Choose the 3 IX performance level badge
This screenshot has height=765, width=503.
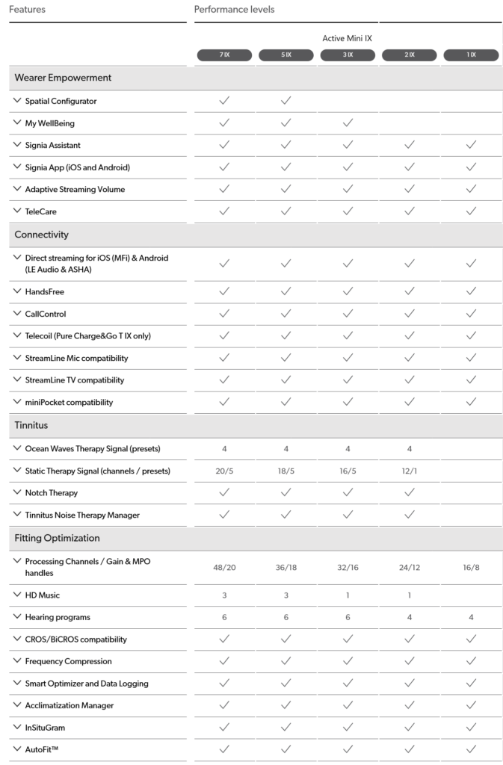348,55
